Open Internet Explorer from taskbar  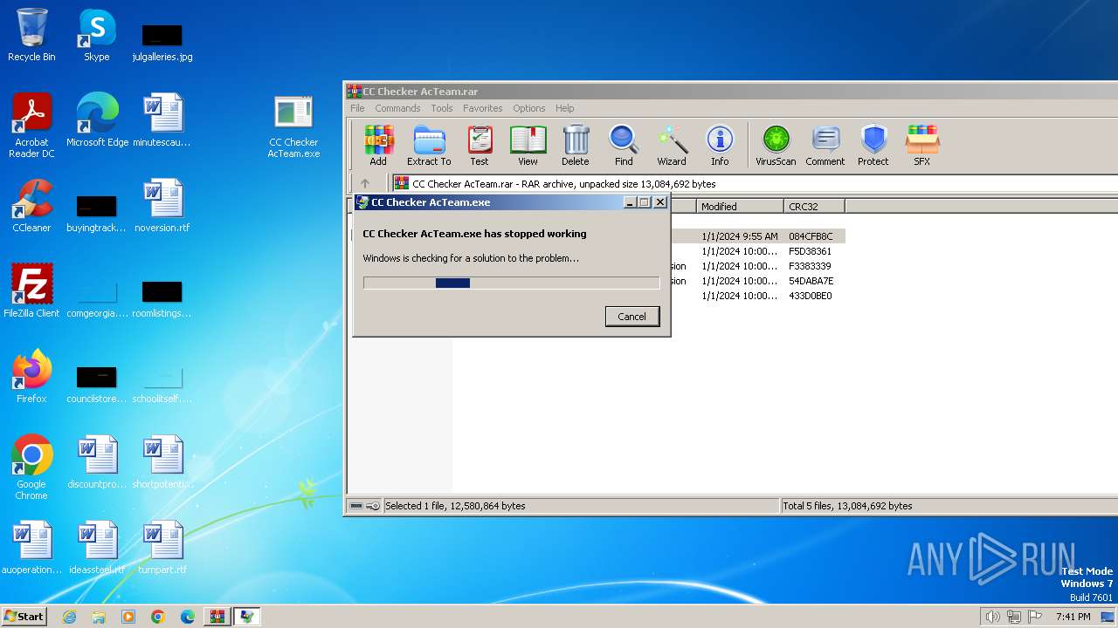69,617
